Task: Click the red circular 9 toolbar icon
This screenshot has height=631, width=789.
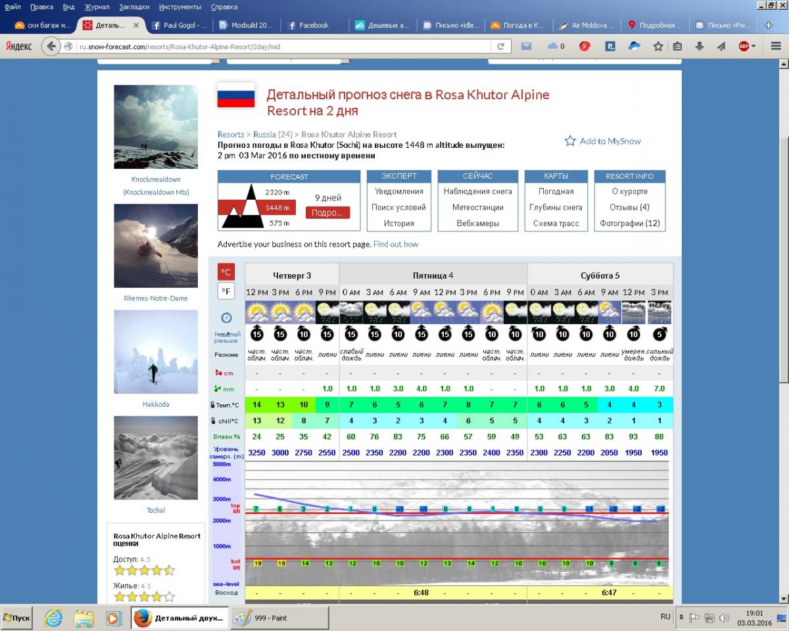Action: [585, 47]
